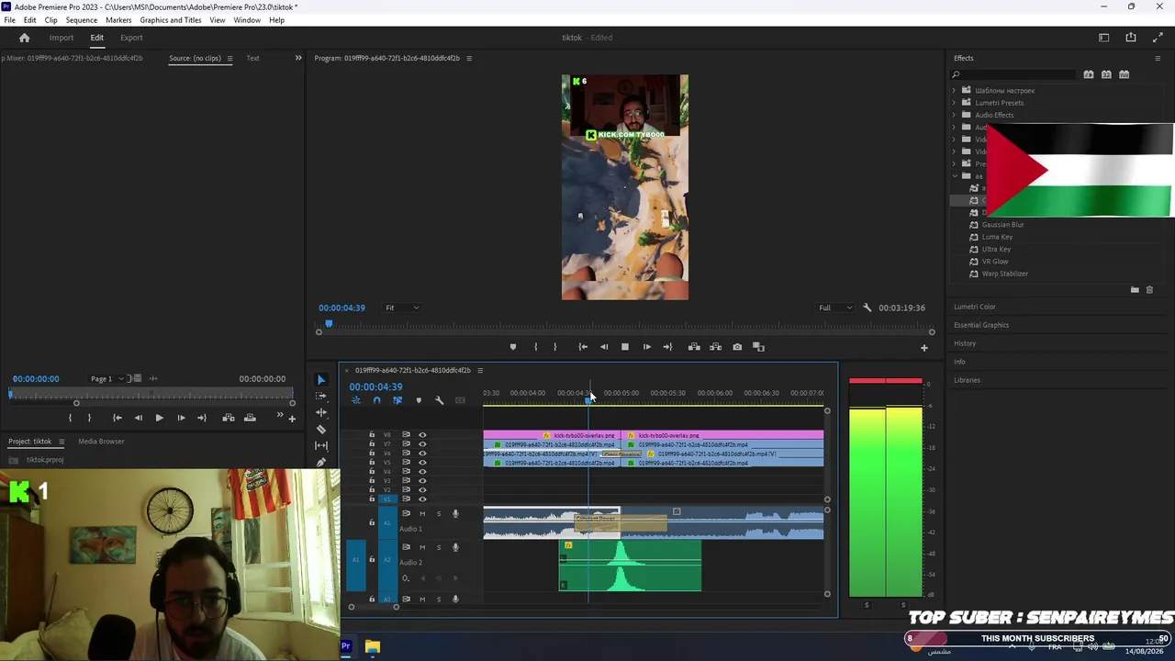Go to Out point in Program monitor
This screenshot has height=661, width=1175.
point(667,347)
